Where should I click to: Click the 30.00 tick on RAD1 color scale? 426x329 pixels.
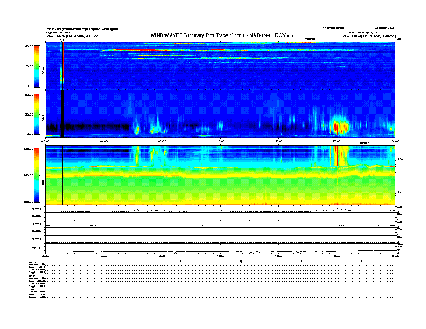30,115
